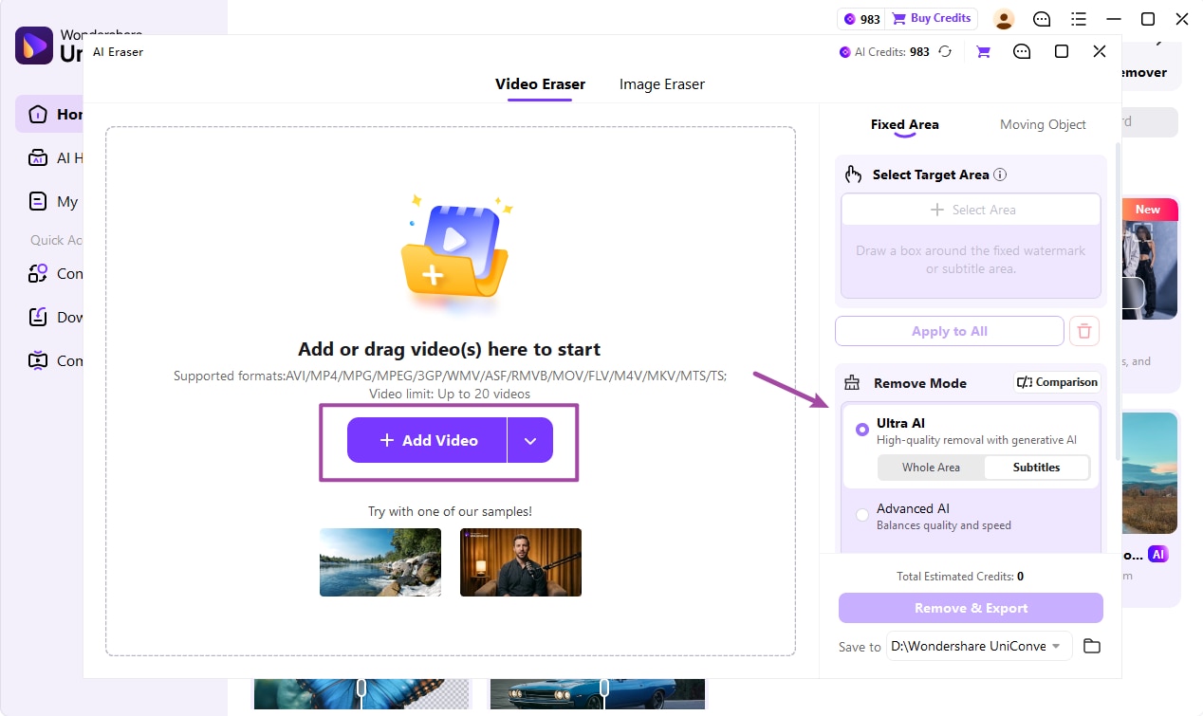
Task: Click the trash delete icon beside Apply to All
Action: (1084, 332)
